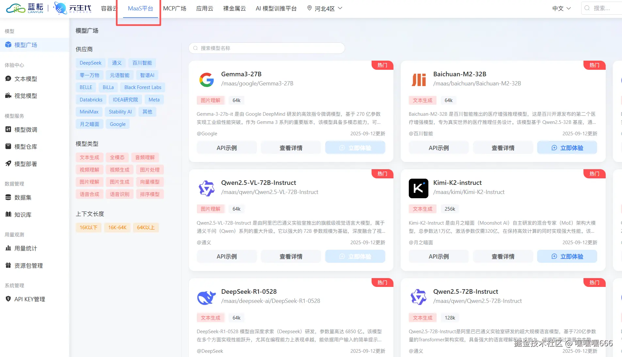Filter context length by 16K以下
This screenshot has height=357, width=622.
click(88, 228)
